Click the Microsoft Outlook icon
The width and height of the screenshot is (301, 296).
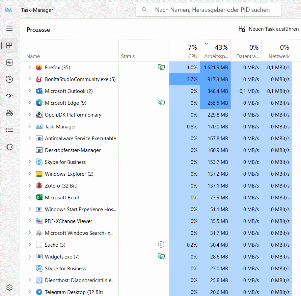point(39,91)
